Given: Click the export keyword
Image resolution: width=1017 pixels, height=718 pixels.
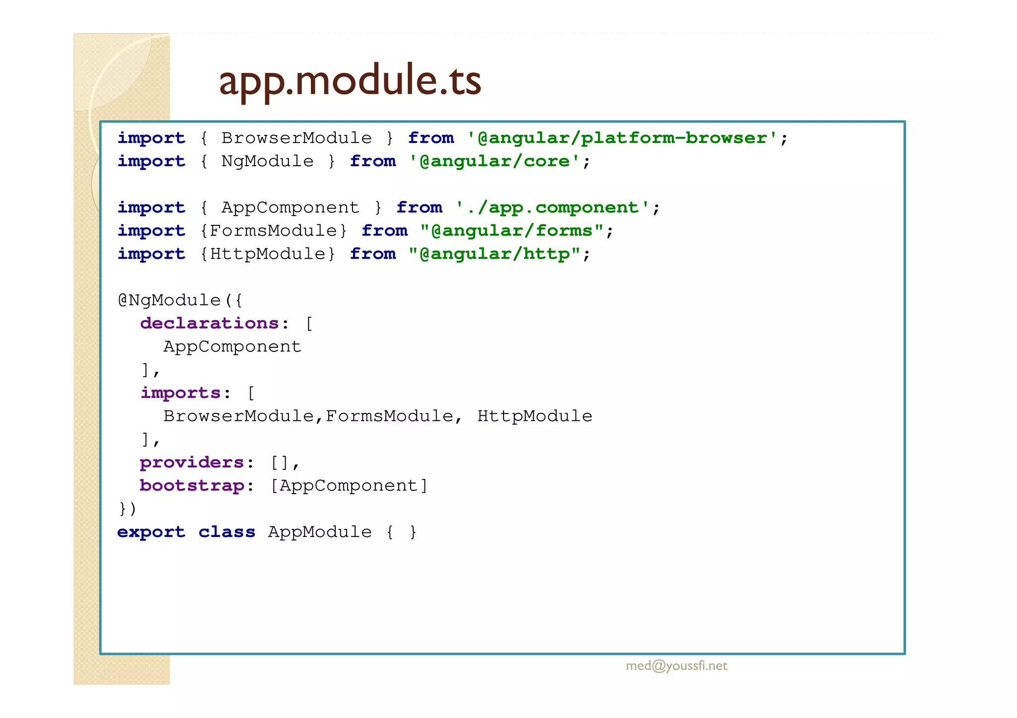Looking at the screenshot, I should coord(151,532).
